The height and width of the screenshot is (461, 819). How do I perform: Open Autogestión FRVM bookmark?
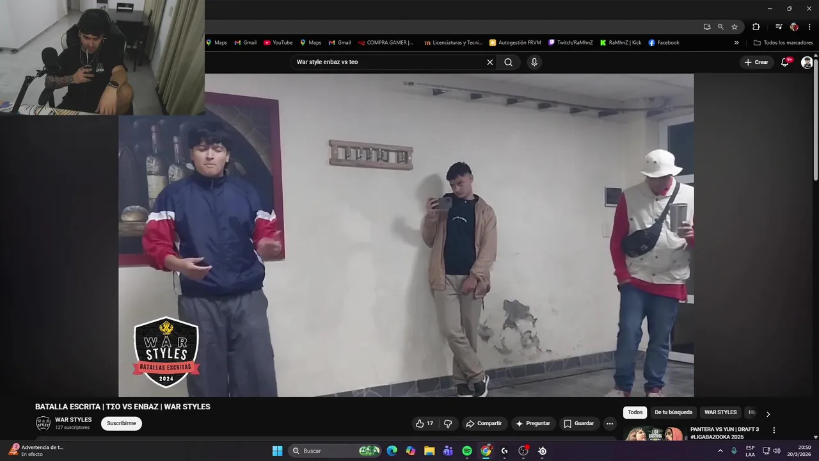point(515,43)
